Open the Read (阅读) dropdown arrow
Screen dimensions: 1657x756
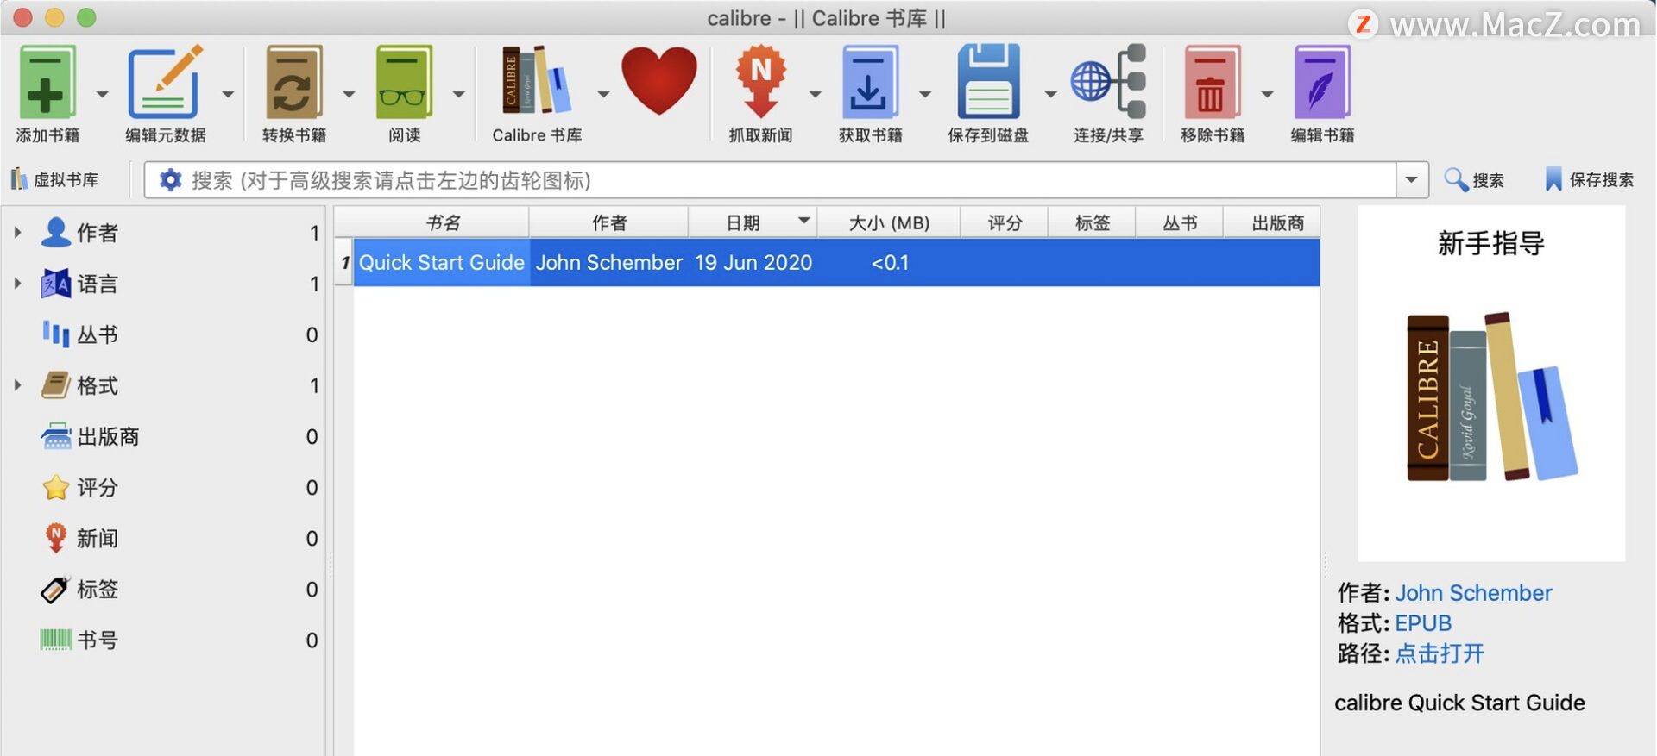click(x=458, y=94)
